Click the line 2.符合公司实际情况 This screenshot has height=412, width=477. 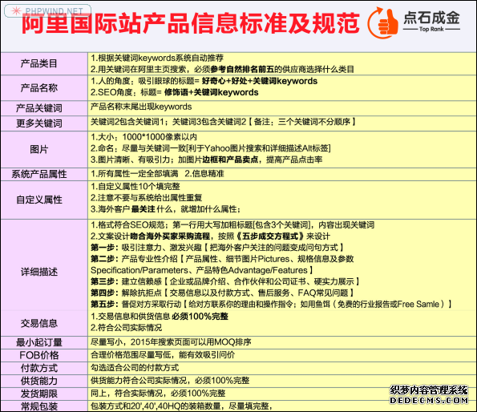tap(126, 328)
